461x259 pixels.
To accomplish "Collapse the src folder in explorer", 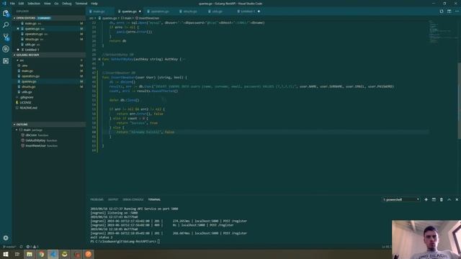I will [17, 60].
